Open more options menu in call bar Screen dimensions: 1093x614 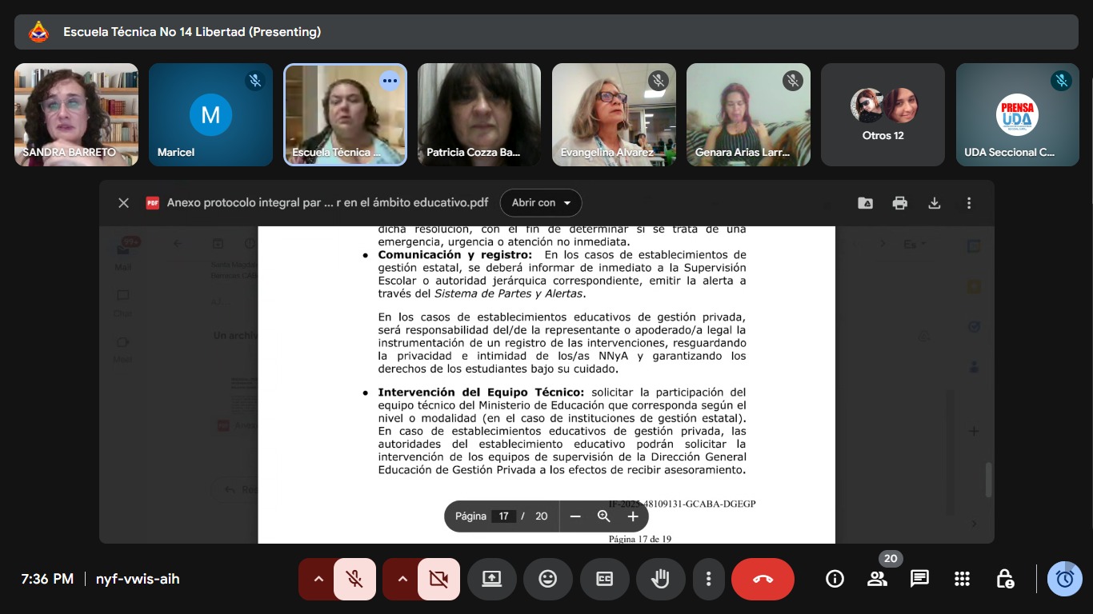point(708,579)
